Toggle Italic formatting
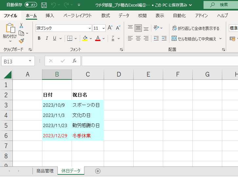Viewport: 238px width, 177px height. [47, 38]
